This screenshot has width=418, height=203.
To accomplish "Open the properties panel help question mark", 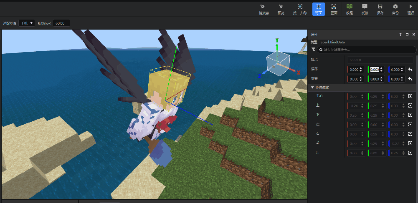I will coord(400,35).
